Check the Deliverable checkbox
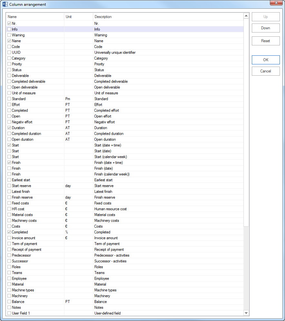This screenshot has height=321, width=285. pyautogui.click(x=9, y=76)
